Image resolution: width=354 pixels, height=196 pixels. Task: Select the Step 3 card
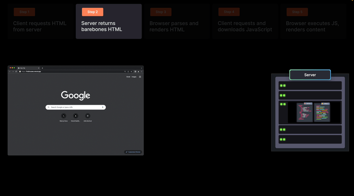click(177, 21)
